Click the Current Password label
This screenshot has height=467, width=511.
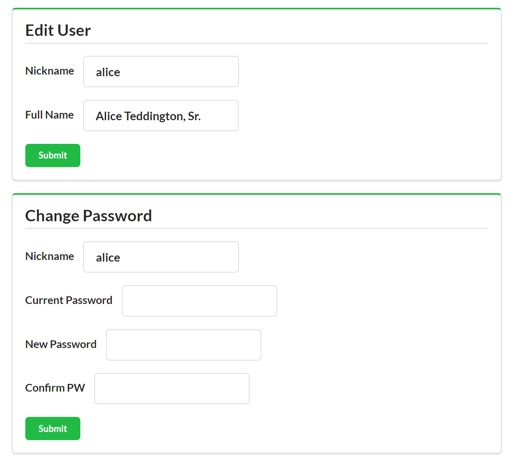pyautogui.click(x=69, y=300)
